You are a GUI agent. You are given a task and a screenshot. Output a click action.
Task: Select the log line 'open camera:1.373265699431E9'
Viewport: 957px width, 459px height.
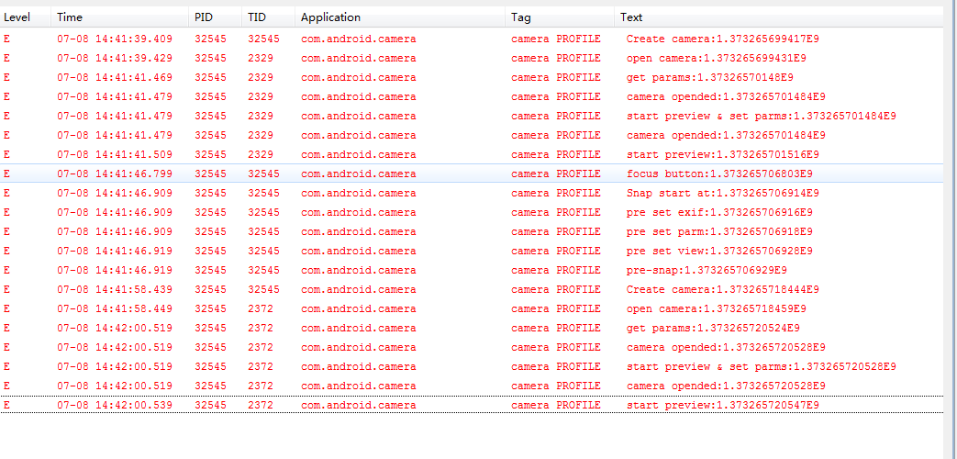point(472,59)
